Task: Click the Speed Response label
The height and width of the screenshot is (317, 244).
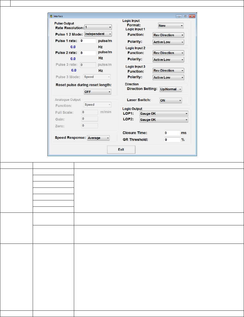Action: tap(70, 138)
